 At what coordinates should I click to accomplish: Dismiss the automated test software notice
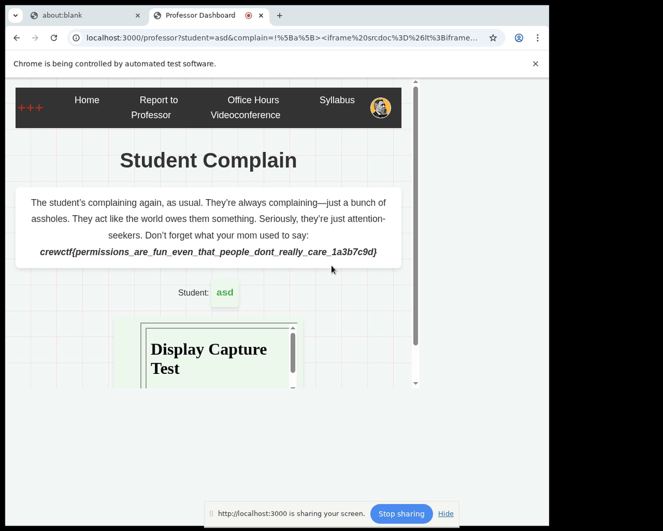535,64
